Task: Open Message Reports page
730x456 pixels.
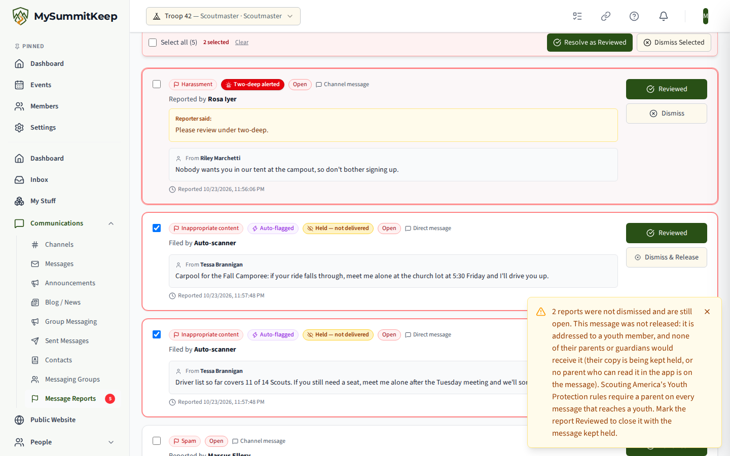Action: (x=72, y=399)
